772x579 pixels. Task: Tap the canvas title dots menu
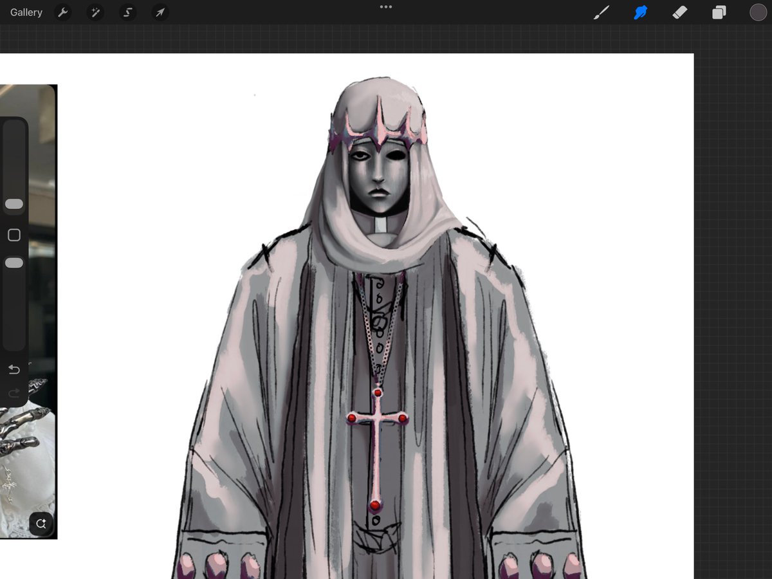click(385, 6)
